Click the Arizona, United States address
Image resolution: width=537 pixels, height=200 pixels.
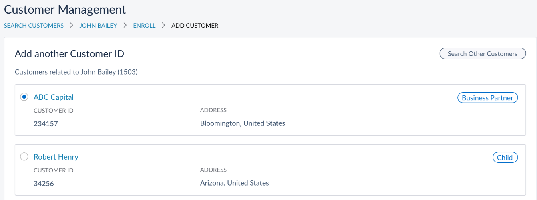pos(234,183)
